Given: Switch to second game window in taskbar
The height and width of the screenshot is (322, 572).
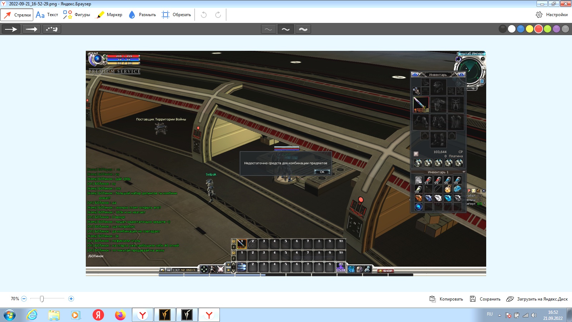Looking at the screenshot, I should point(187,315).
